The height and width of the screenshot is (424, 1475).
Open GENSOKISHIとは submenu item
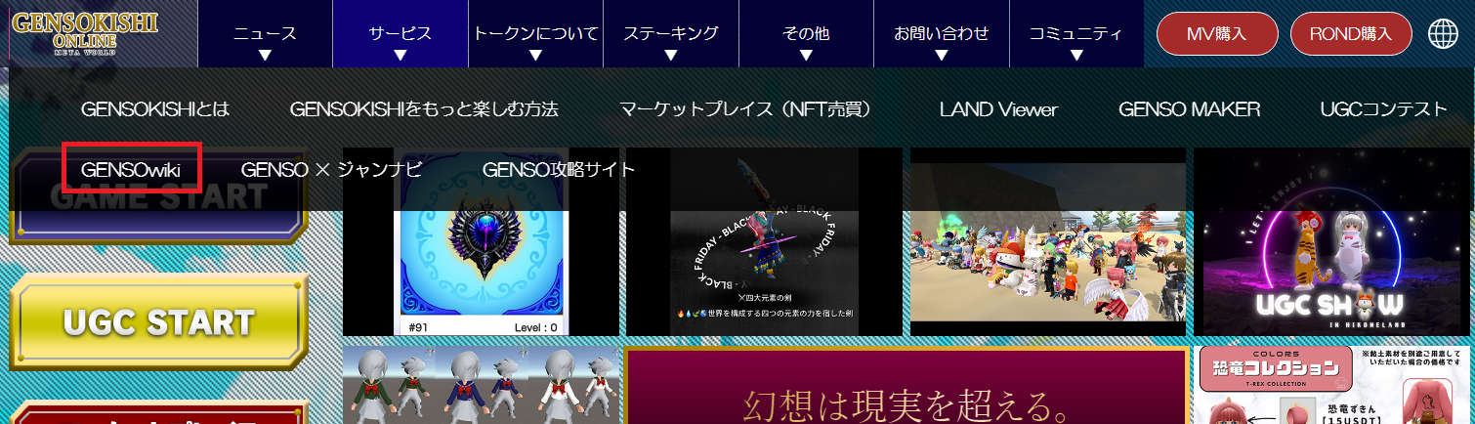click(x=155, y=109)
